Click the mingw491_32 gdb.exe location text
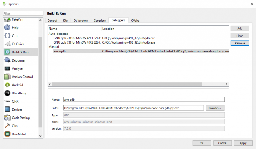256x149 pixels. [x=128, y=38]
